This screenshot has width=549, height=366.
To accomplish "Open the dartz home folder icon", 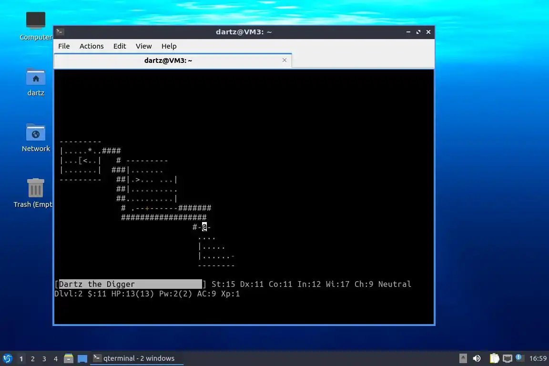I will [35, 82].
